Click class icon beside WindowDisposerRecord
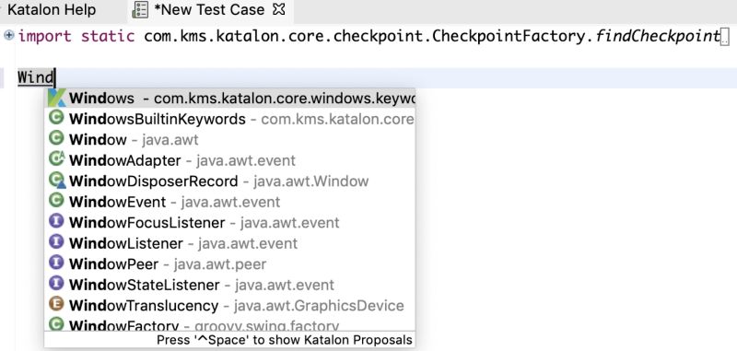The width and height of the screenshot is (737, 351). 57,181
